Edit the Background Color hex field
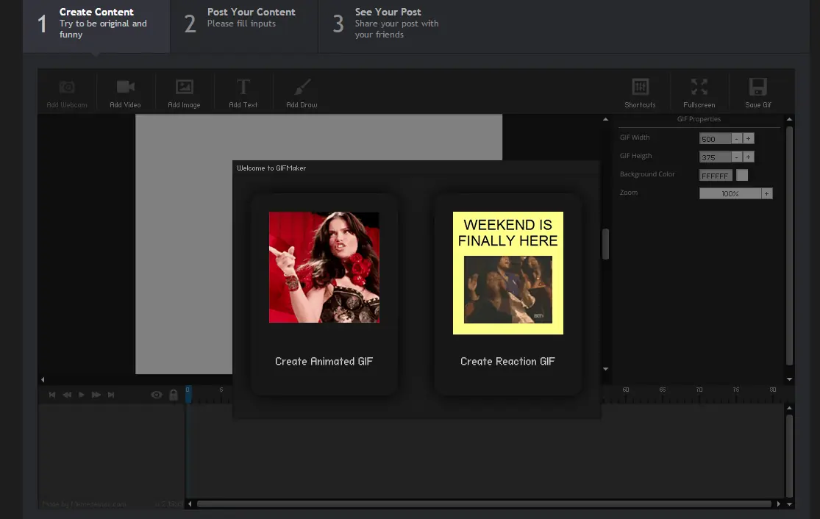Screen dimensions: 820x519 716,175
